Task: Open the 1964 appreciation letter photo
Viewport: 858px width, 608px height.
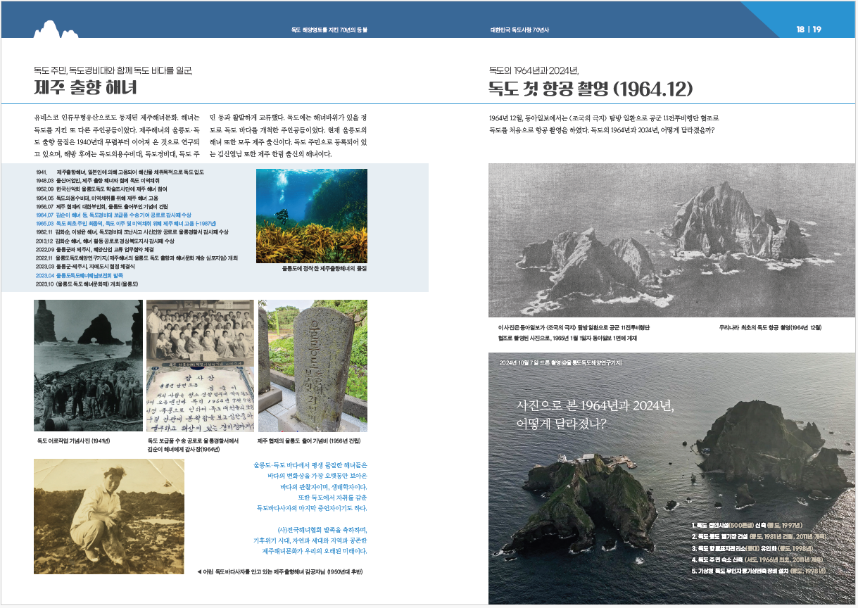Action: pyautogui.click(x=200, y=366)
